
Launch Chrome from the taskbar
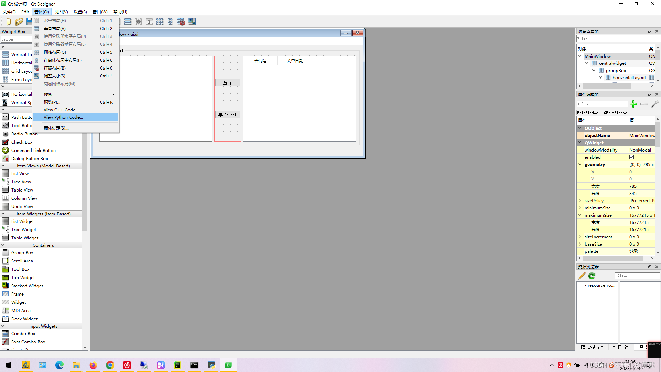click(x=110, y=365)
